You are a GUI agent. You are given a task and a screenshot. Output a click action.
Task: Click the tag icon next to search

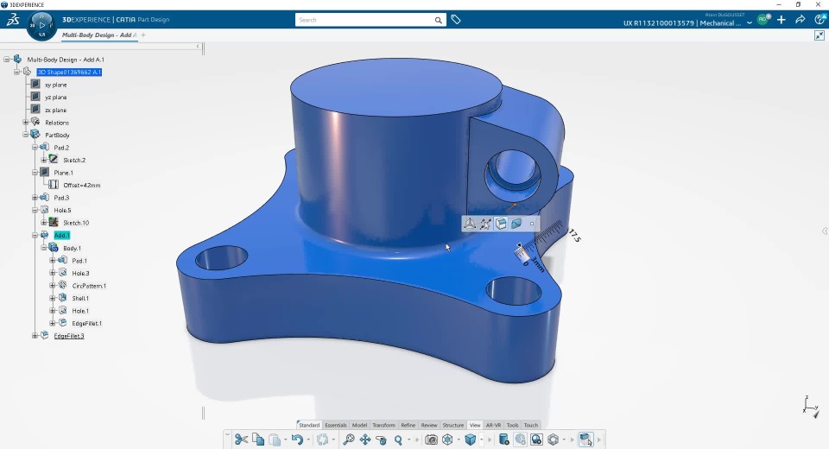[456, 20]
